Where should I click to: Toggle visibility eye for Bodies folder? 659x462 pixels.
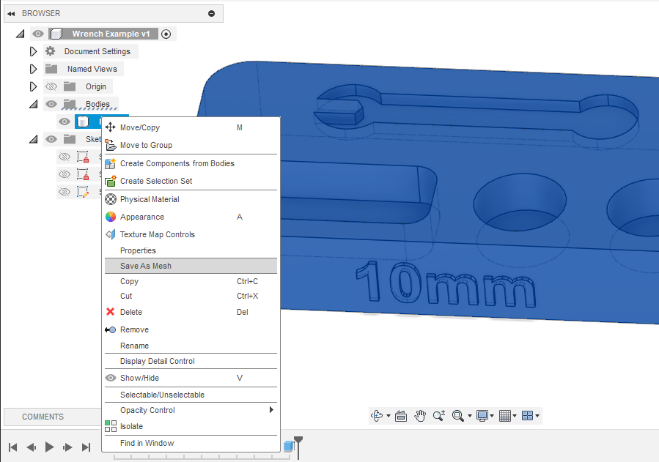pos(51,104)
